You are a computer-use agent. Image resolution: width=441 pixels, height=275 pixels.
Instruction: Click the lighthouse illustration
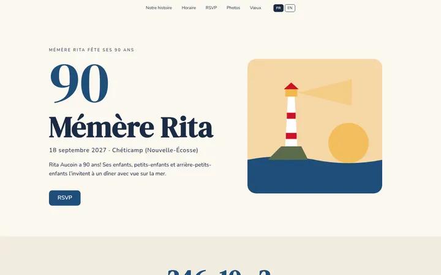click(x=315, y=126)
